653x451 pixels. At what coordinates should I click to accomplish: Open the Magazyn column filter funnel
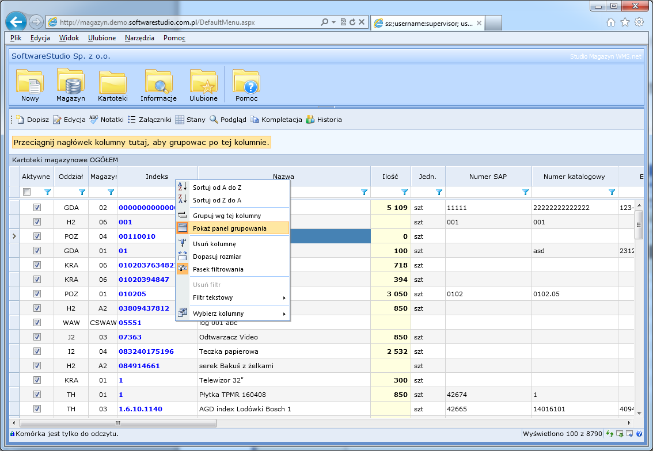pos(111,192)
